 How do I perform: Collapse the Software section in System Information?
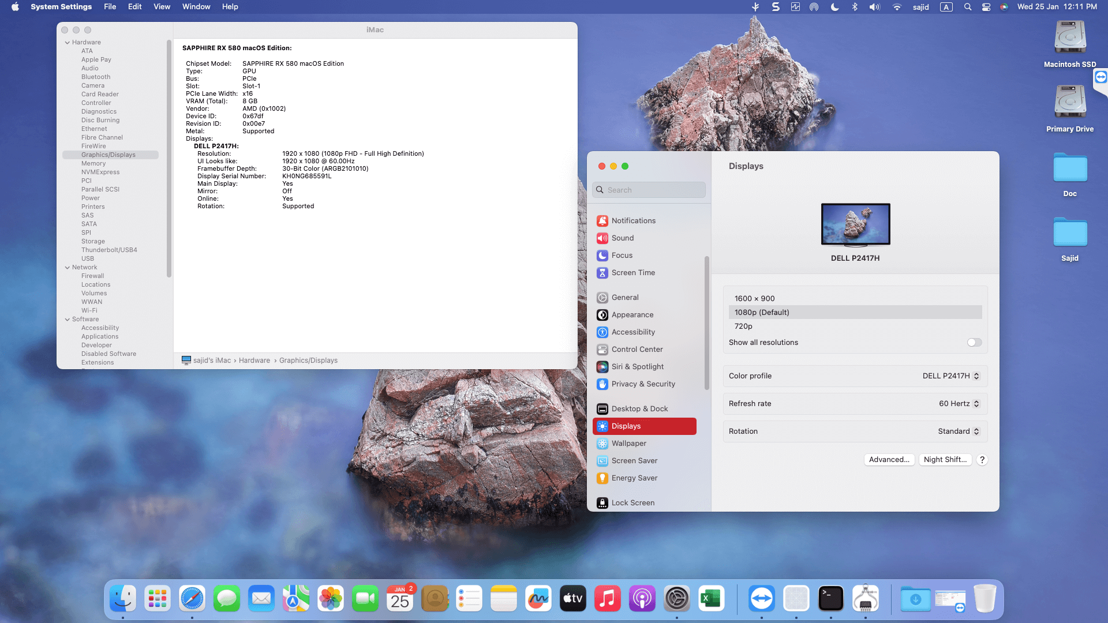pos(68,320)
